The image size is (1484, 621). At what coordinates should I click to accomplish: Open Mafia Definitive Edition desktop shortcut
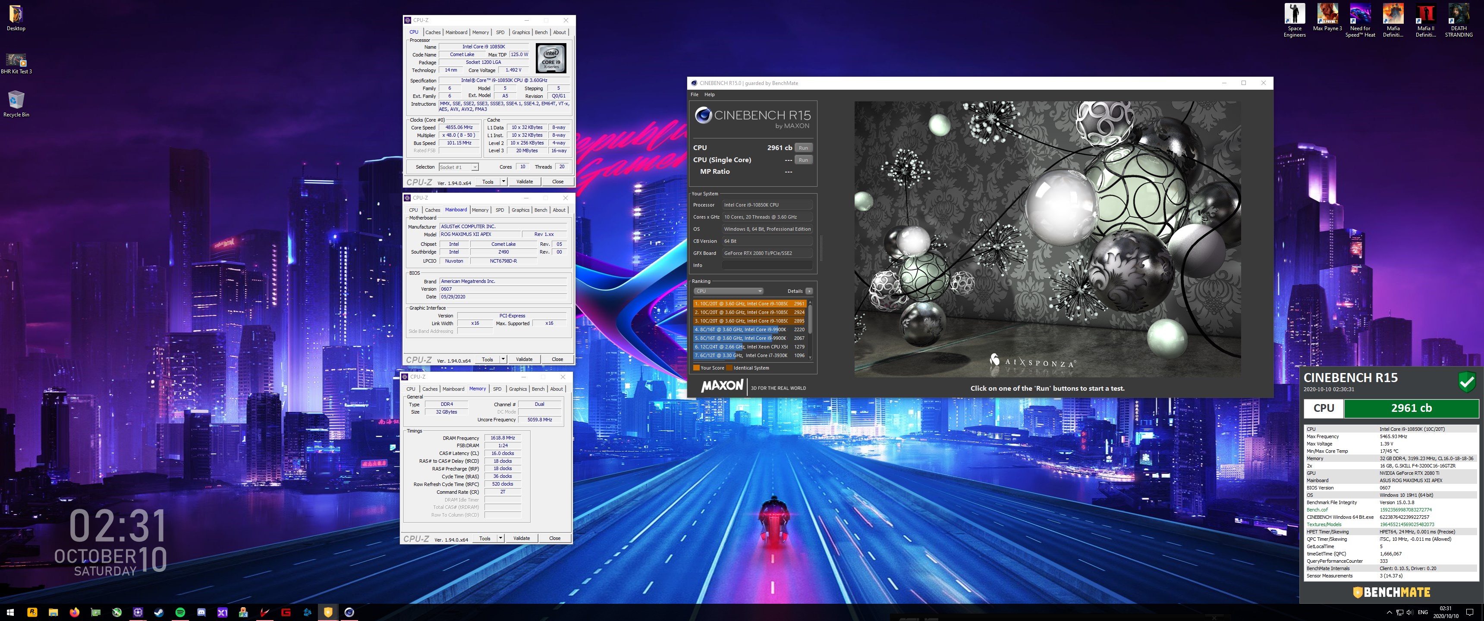[x=1393, y=20]
